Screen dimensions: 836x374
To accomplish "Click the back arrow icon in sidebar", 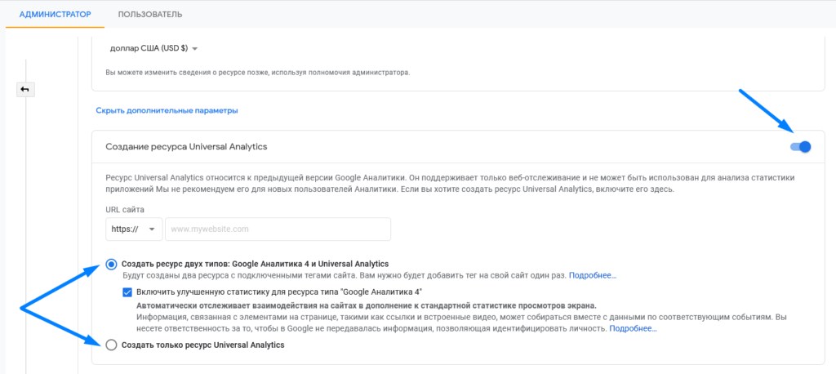I will point(24,90).
